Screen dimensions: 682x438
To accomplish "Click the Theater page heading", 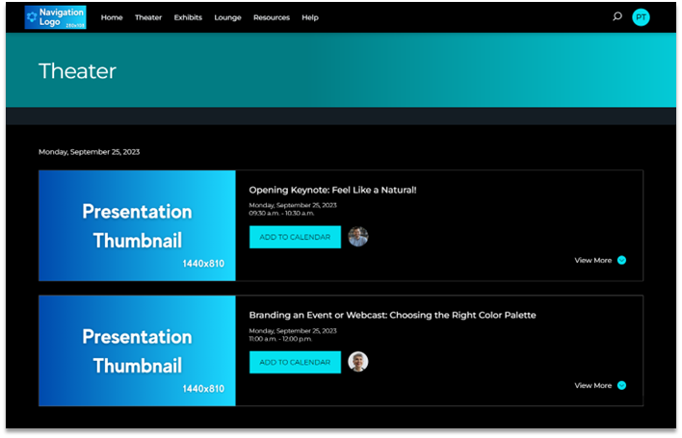I will pos(77,71).
